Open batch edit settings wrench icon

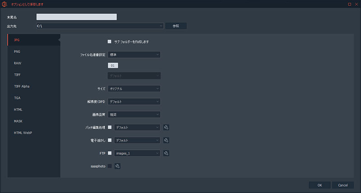coord(166,127)
